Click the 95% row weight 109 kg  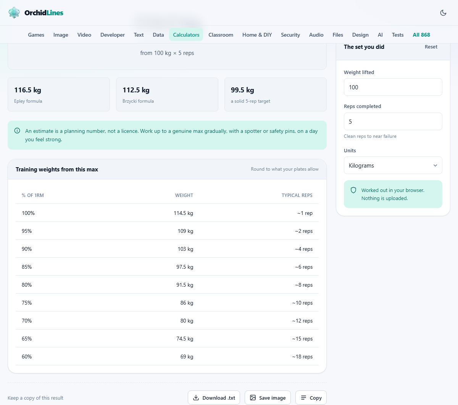pos(185,231)
